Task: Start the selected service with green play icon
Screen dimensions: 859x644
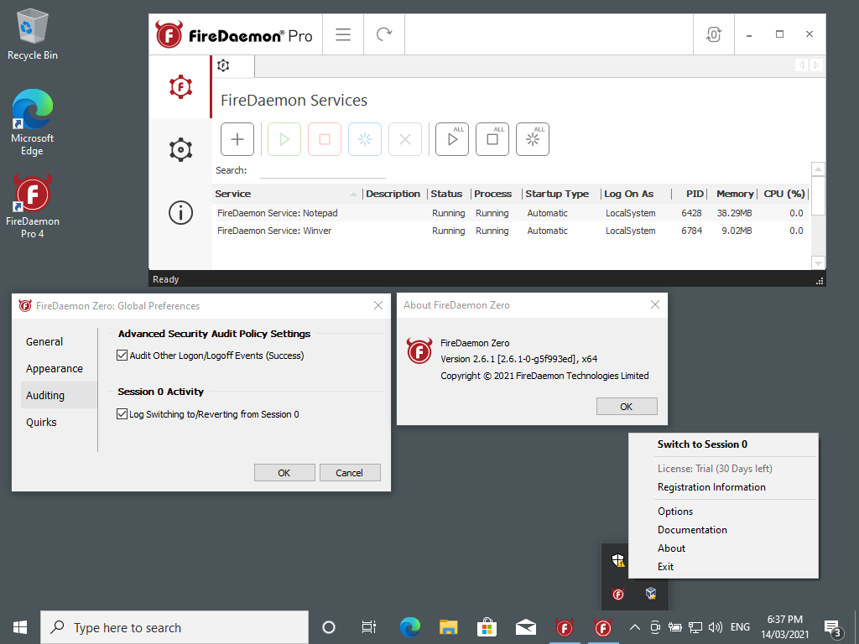Action: [x=284, y=139]
